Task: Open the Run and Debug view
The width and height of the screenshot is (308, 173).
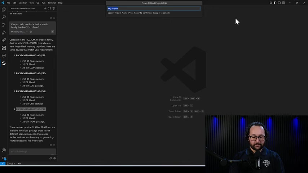Action: point(4,32)
